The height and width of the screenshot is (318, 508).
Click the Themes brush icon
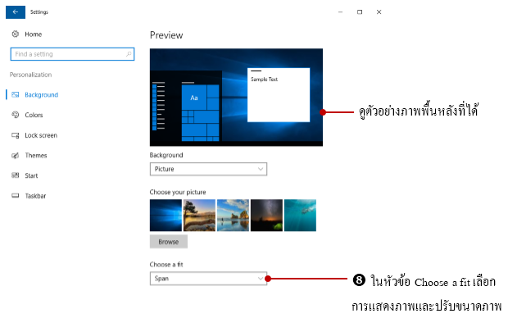pos(16,155)
